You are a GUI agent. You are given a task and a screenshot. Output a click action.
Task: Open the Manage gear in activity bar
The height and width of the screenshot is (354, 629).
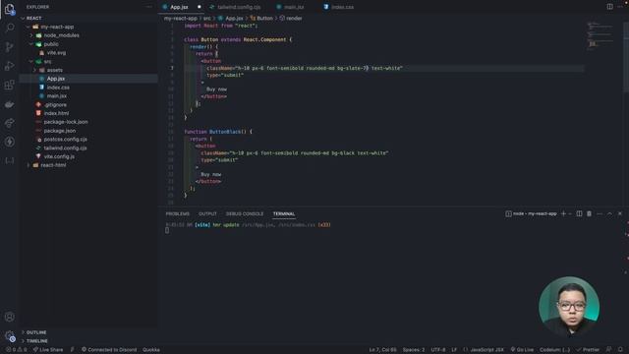pos(9,336)
